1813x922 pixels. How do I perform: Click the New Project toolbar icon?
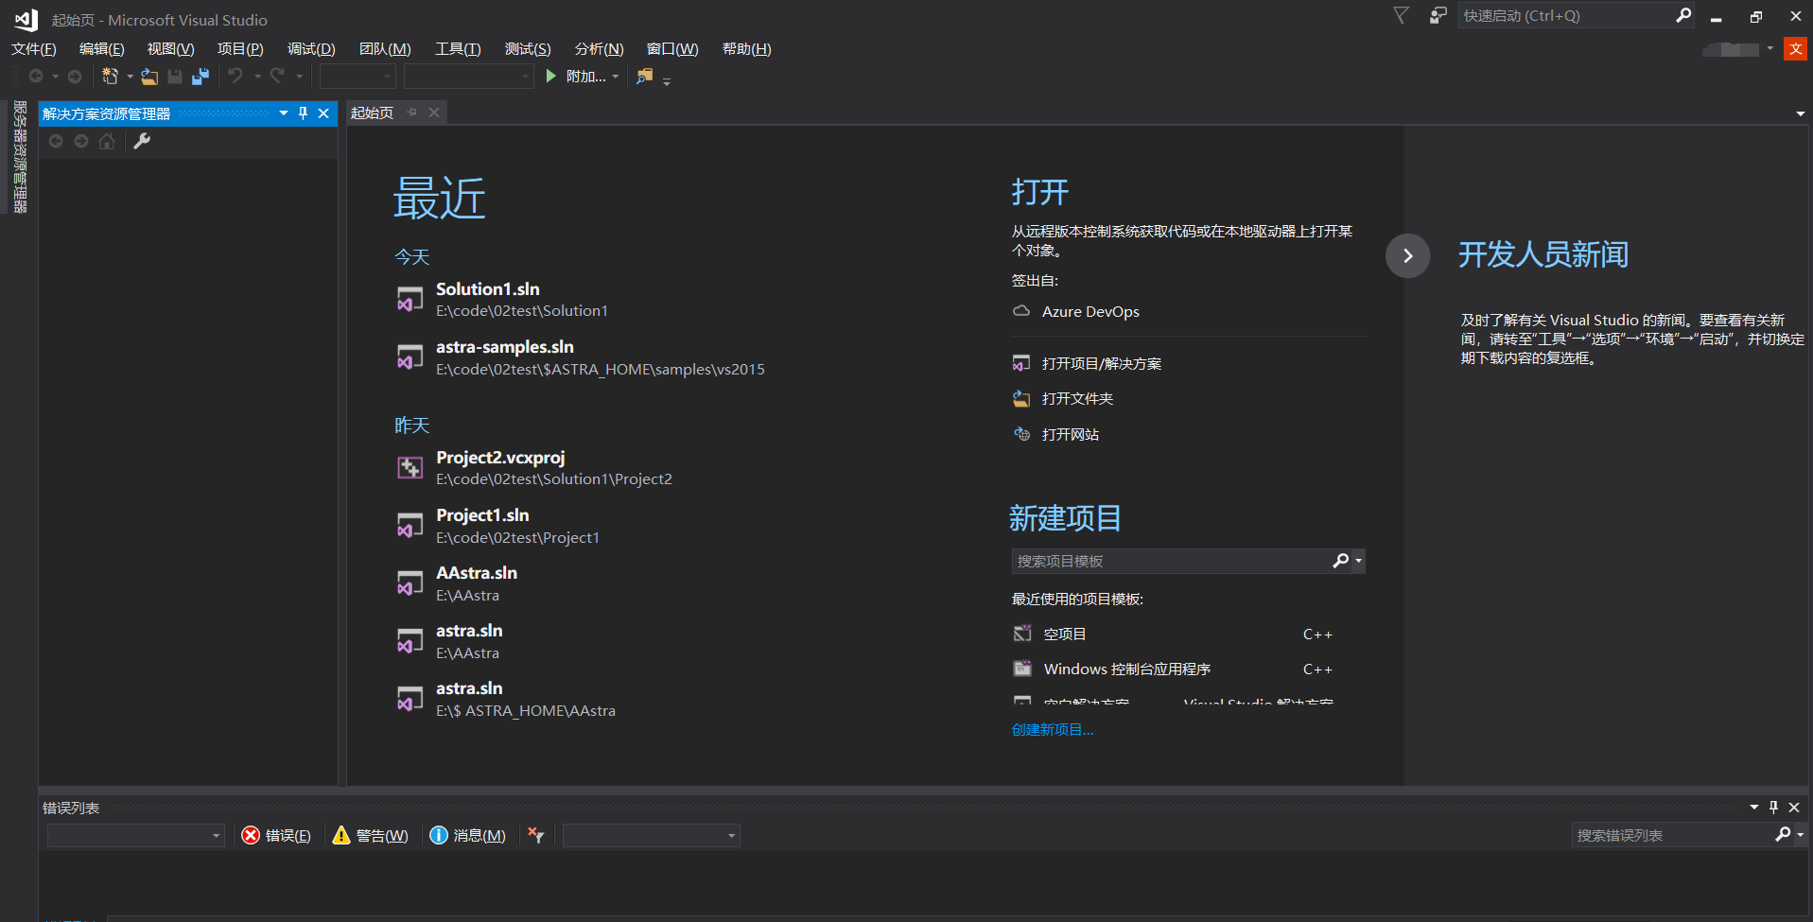[110, 77]
